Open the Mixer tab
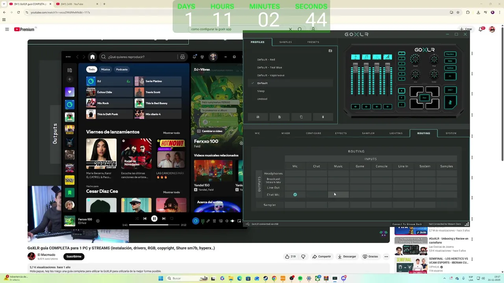The width and height of the screenshot is (504, 283). 286,133
